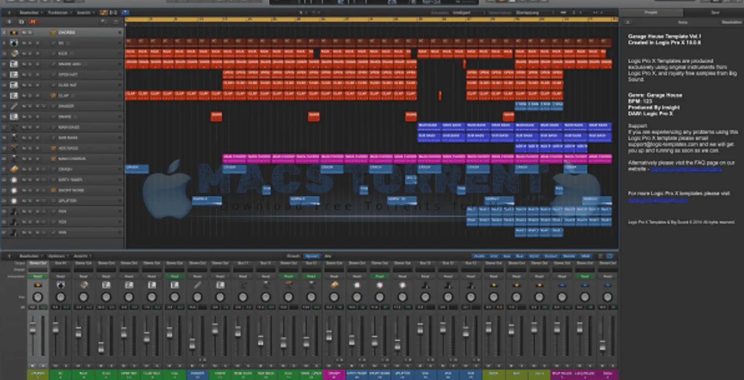Switch to the Projekt notes tab
The height and width of the screenshot is (380, 744).
[651, 12]
